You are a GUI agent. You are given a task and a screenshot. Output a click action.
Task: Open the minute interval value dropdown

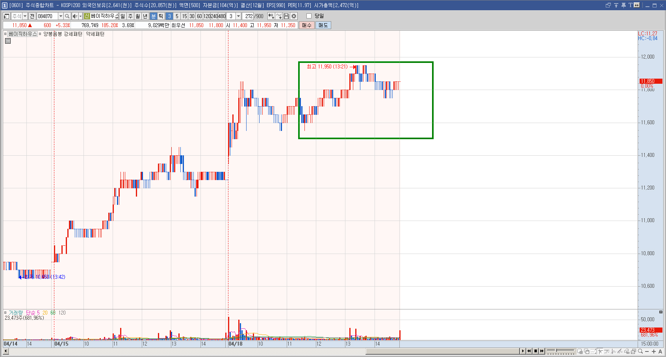(x=238, y=16)
